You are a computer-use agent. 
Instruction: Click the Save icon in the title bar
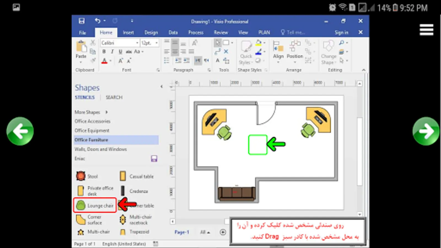tap(82, 21)
